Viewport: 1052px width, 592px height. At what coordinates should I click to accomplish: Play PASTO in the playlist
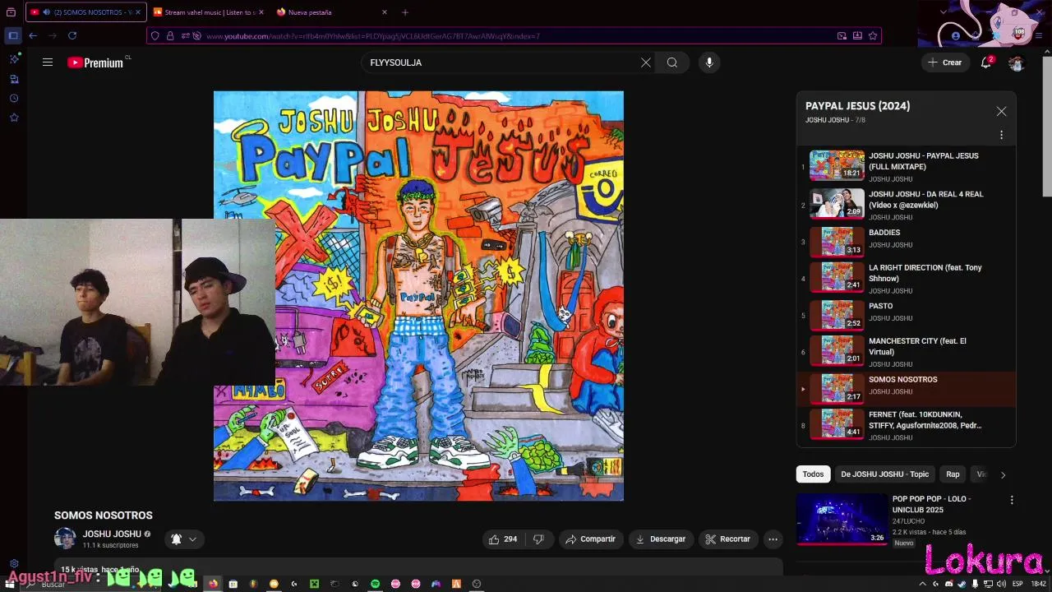(906, 315)
